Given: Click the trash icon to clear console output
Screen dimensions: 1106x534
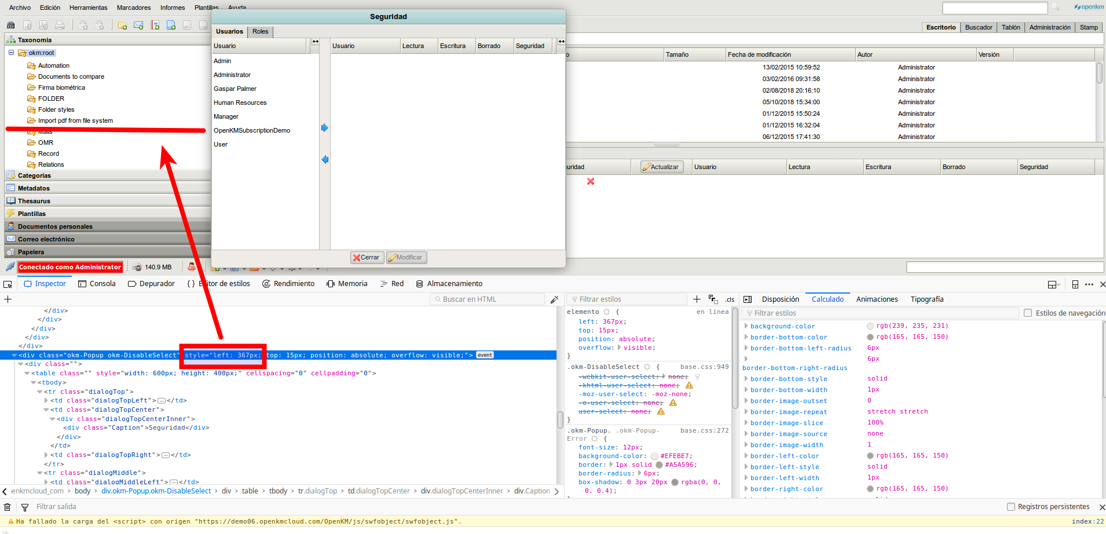Looking at the screenshot, I should click(x=8, y=507).
